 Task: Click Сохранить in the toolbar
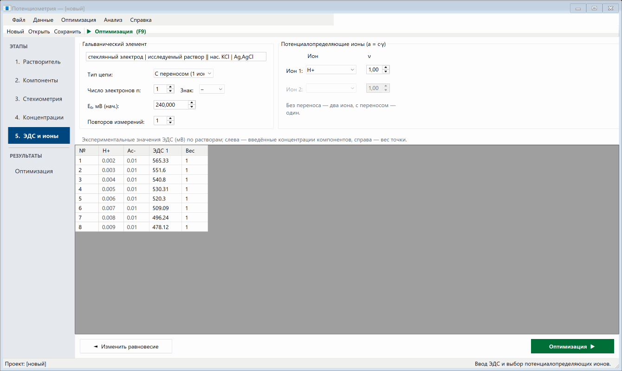tap(67, 32)
